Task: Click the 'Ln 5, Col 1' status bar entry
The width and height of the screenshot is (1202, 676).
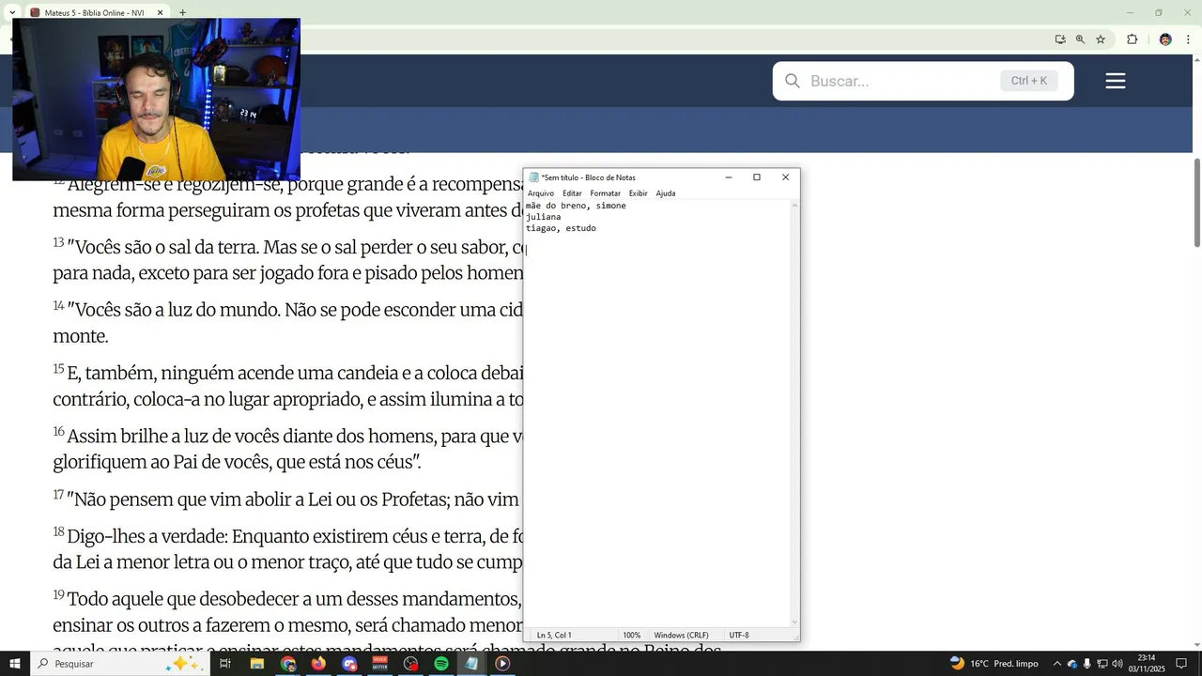Action: click(554, 636)
